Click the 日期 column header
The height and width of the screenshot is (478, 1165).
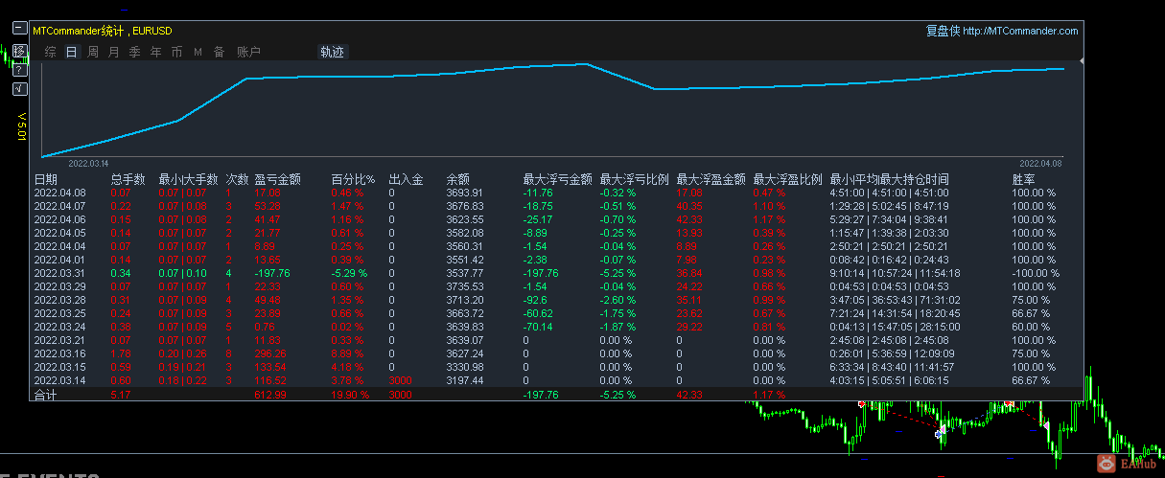pos(46,179)
